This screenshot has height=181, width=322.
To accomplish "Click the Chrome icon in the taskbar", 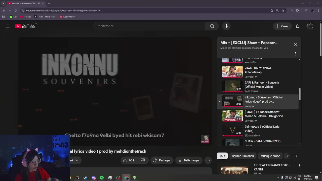I will pyautogui.click(x=127, y=178).
